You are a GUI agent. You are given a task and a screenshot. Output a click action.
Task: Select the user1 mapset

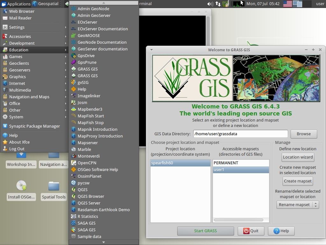coord(241,170)
